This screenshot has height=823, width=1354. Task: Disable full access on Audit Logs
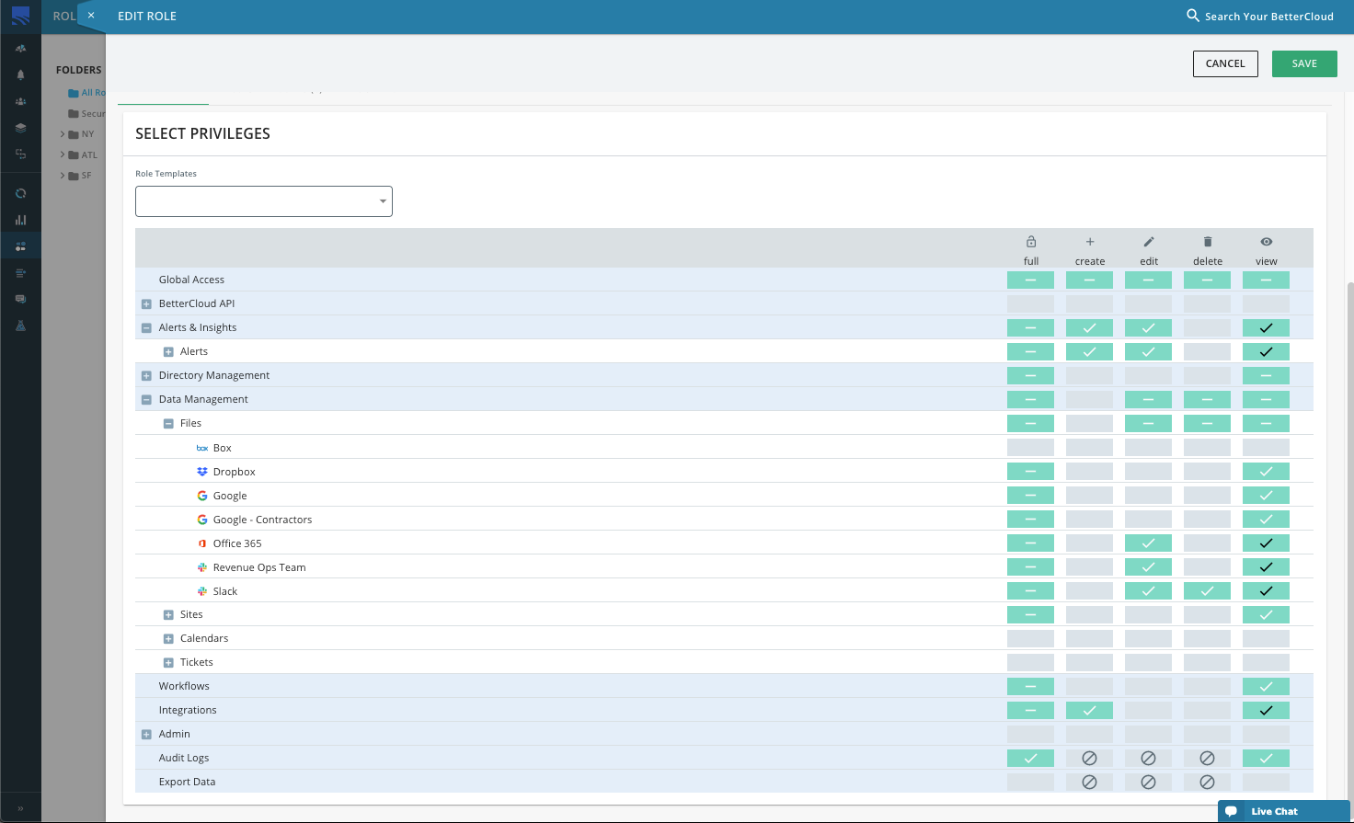tap(1030, 758)
